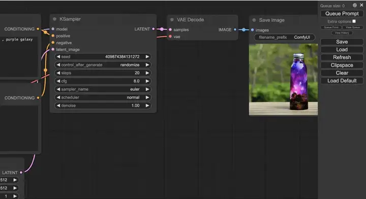Open View Queue
Screen dimensions: 366x199
click(353, 27)
